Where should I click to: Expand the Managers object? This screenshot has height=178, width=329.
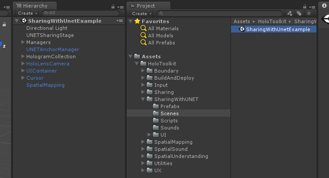[23, 42]
